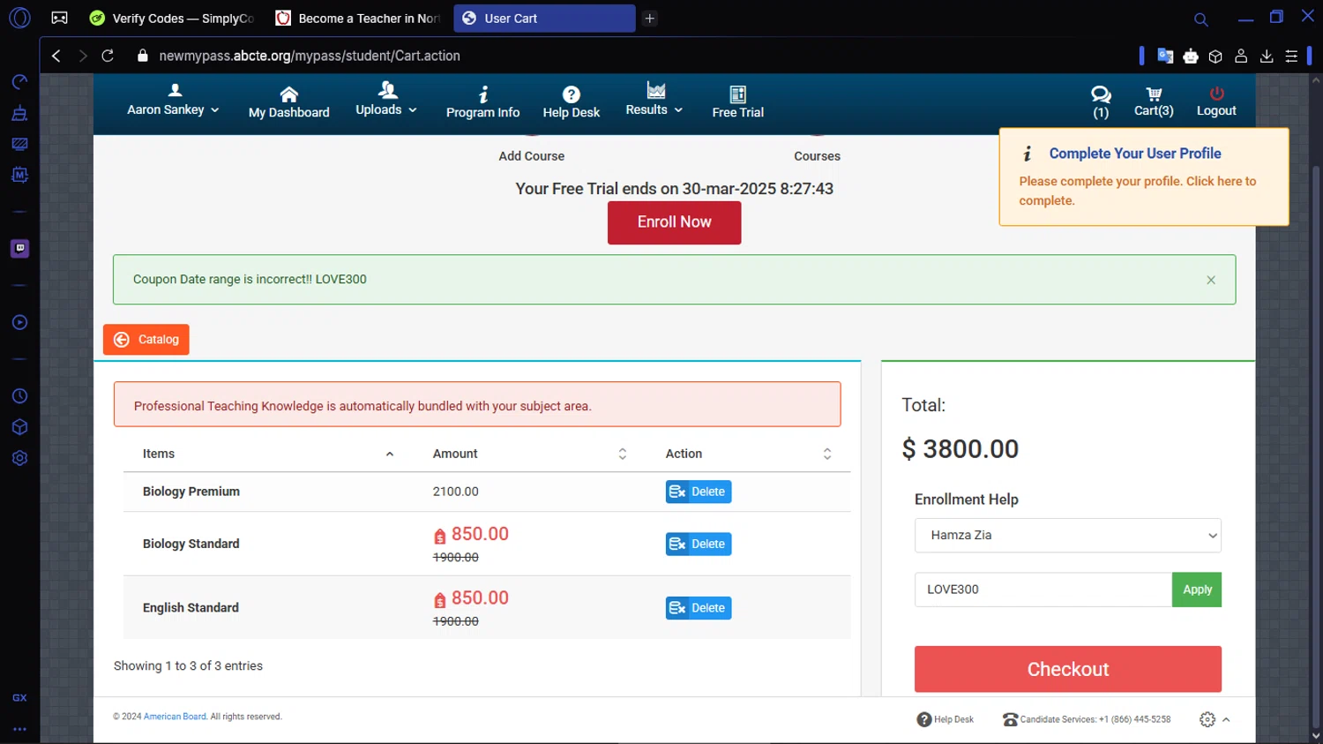Click the footer Help Desk question icon
This screenshot has height=744, width=1323.
924,719
